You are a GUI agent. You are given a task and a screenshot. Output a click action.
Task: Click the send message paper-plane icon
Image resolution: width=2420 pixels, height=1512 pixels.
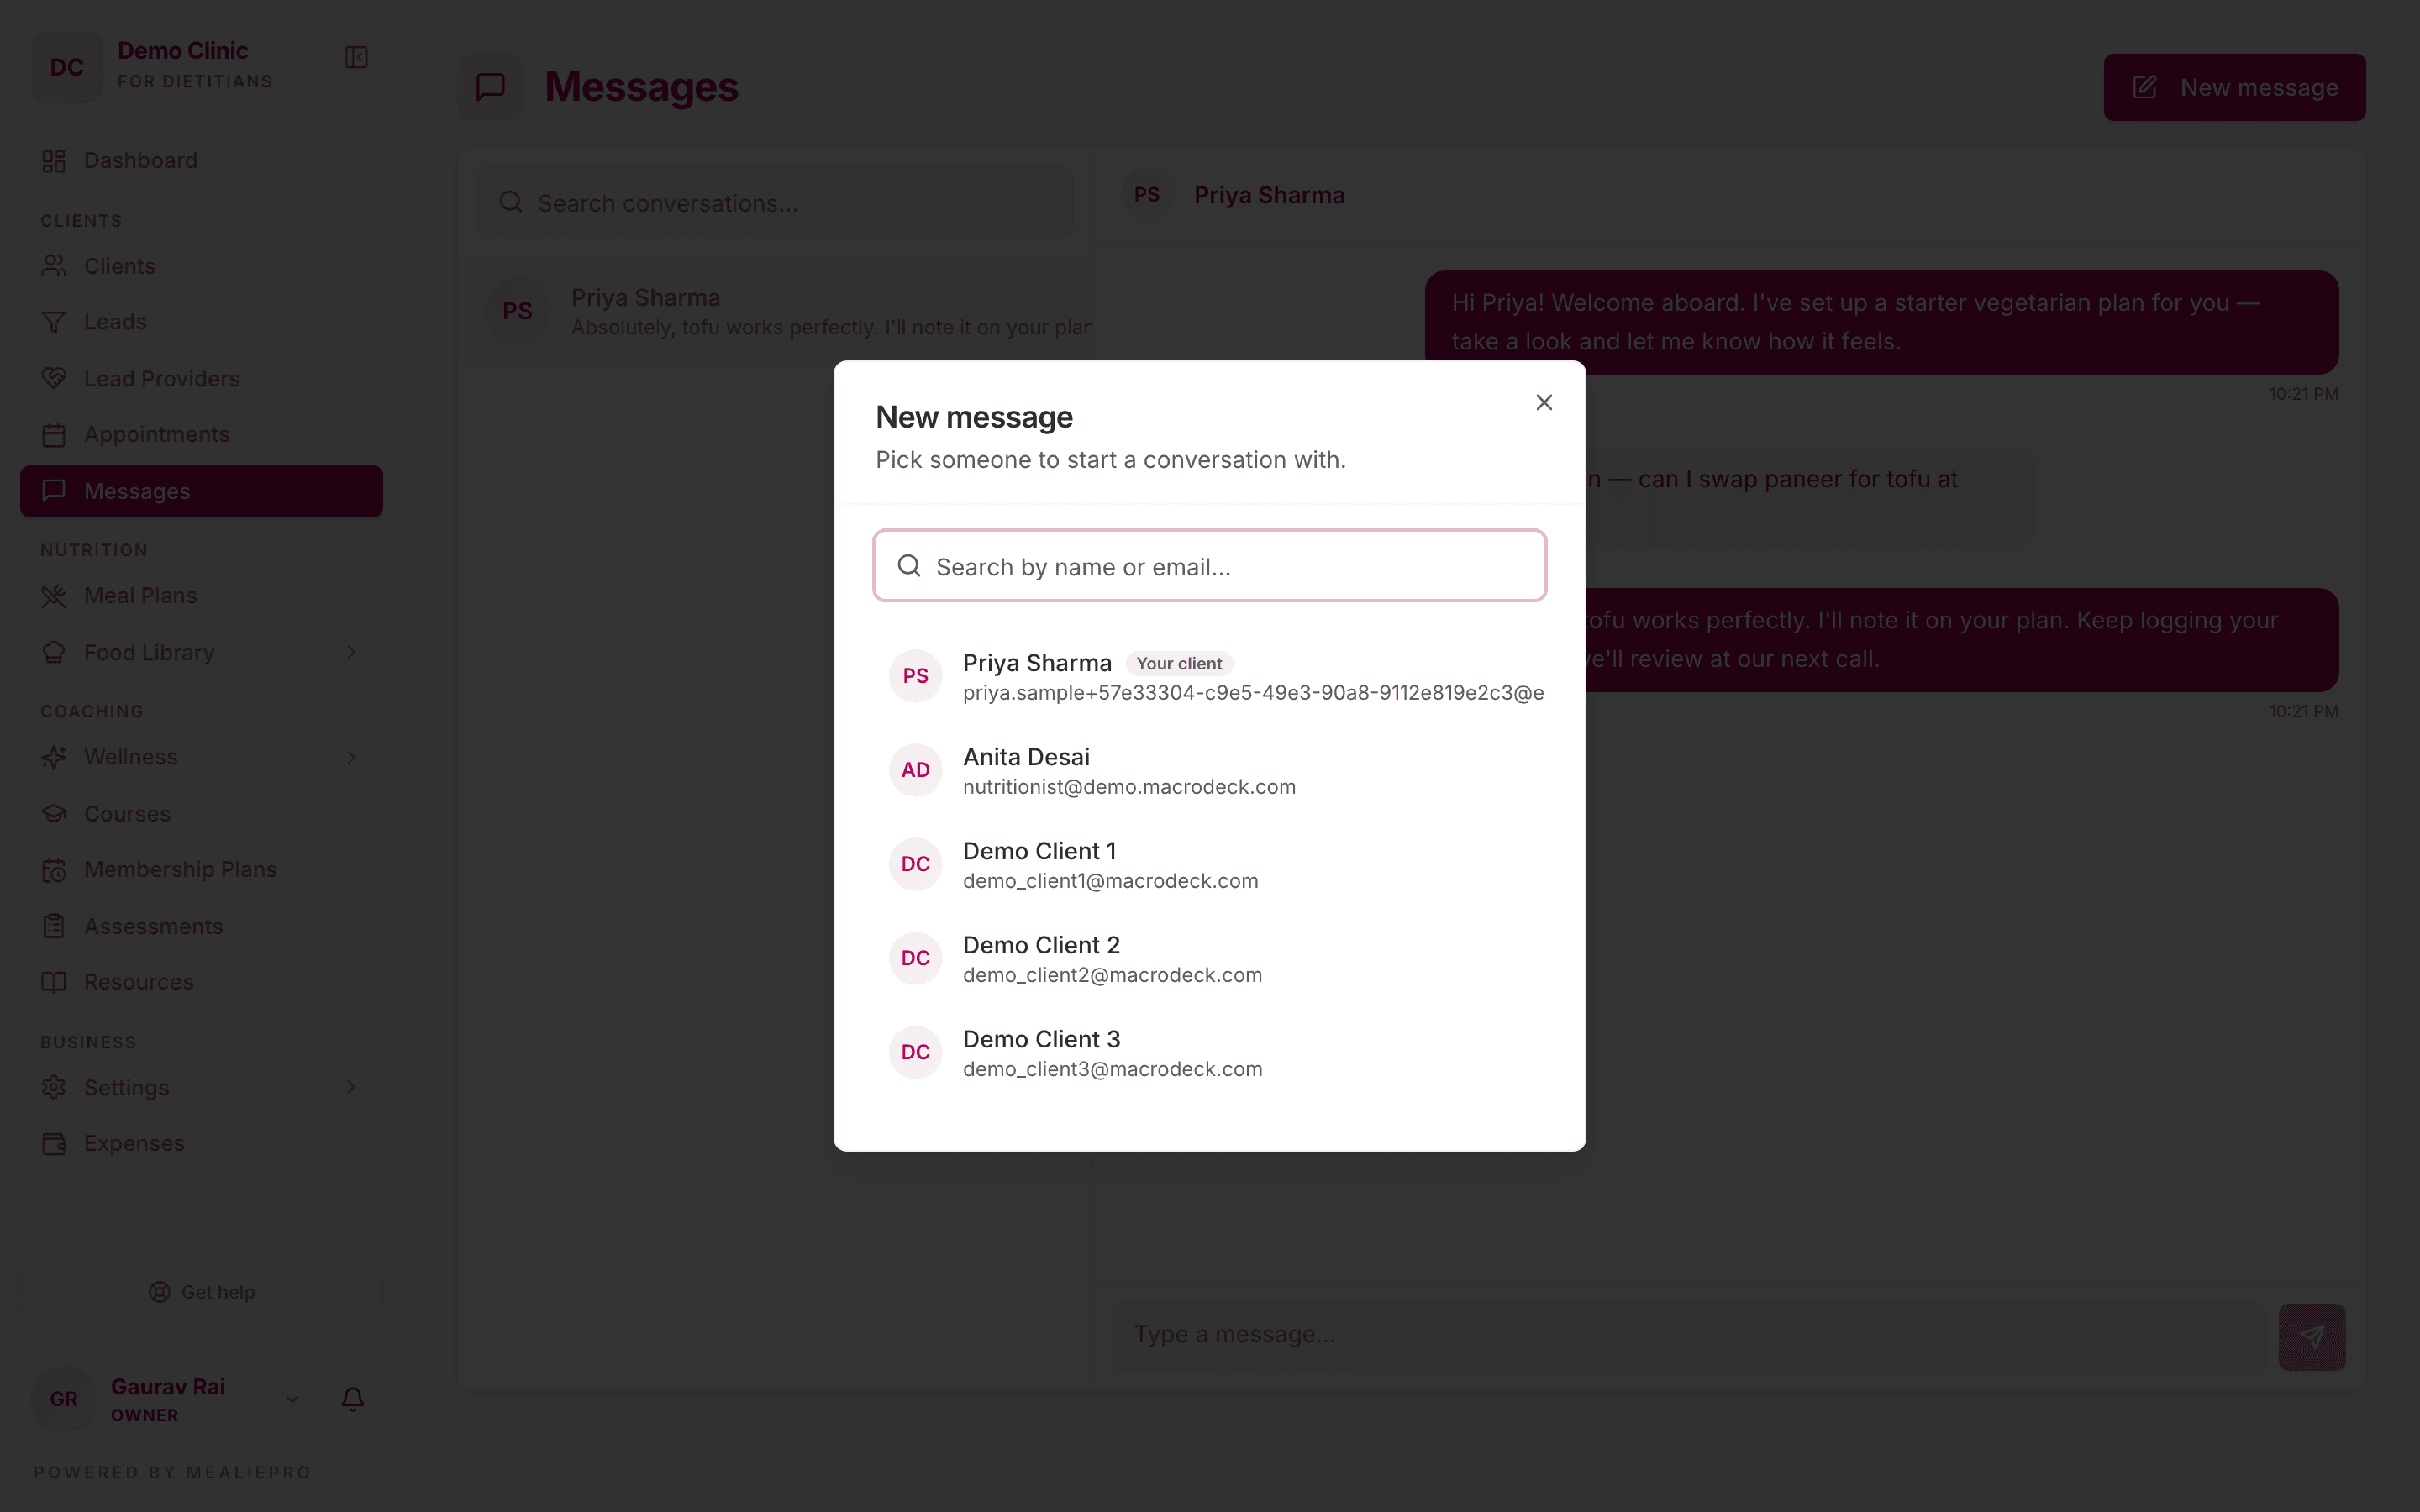pos(2311,1337)
